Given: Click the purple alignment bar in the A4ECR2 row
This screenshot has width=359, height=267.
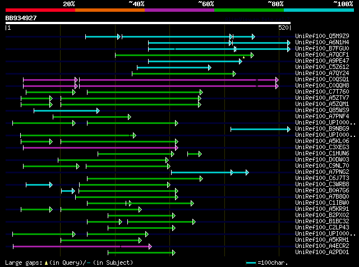Looking at the screenshot, I should click(82, 247).
